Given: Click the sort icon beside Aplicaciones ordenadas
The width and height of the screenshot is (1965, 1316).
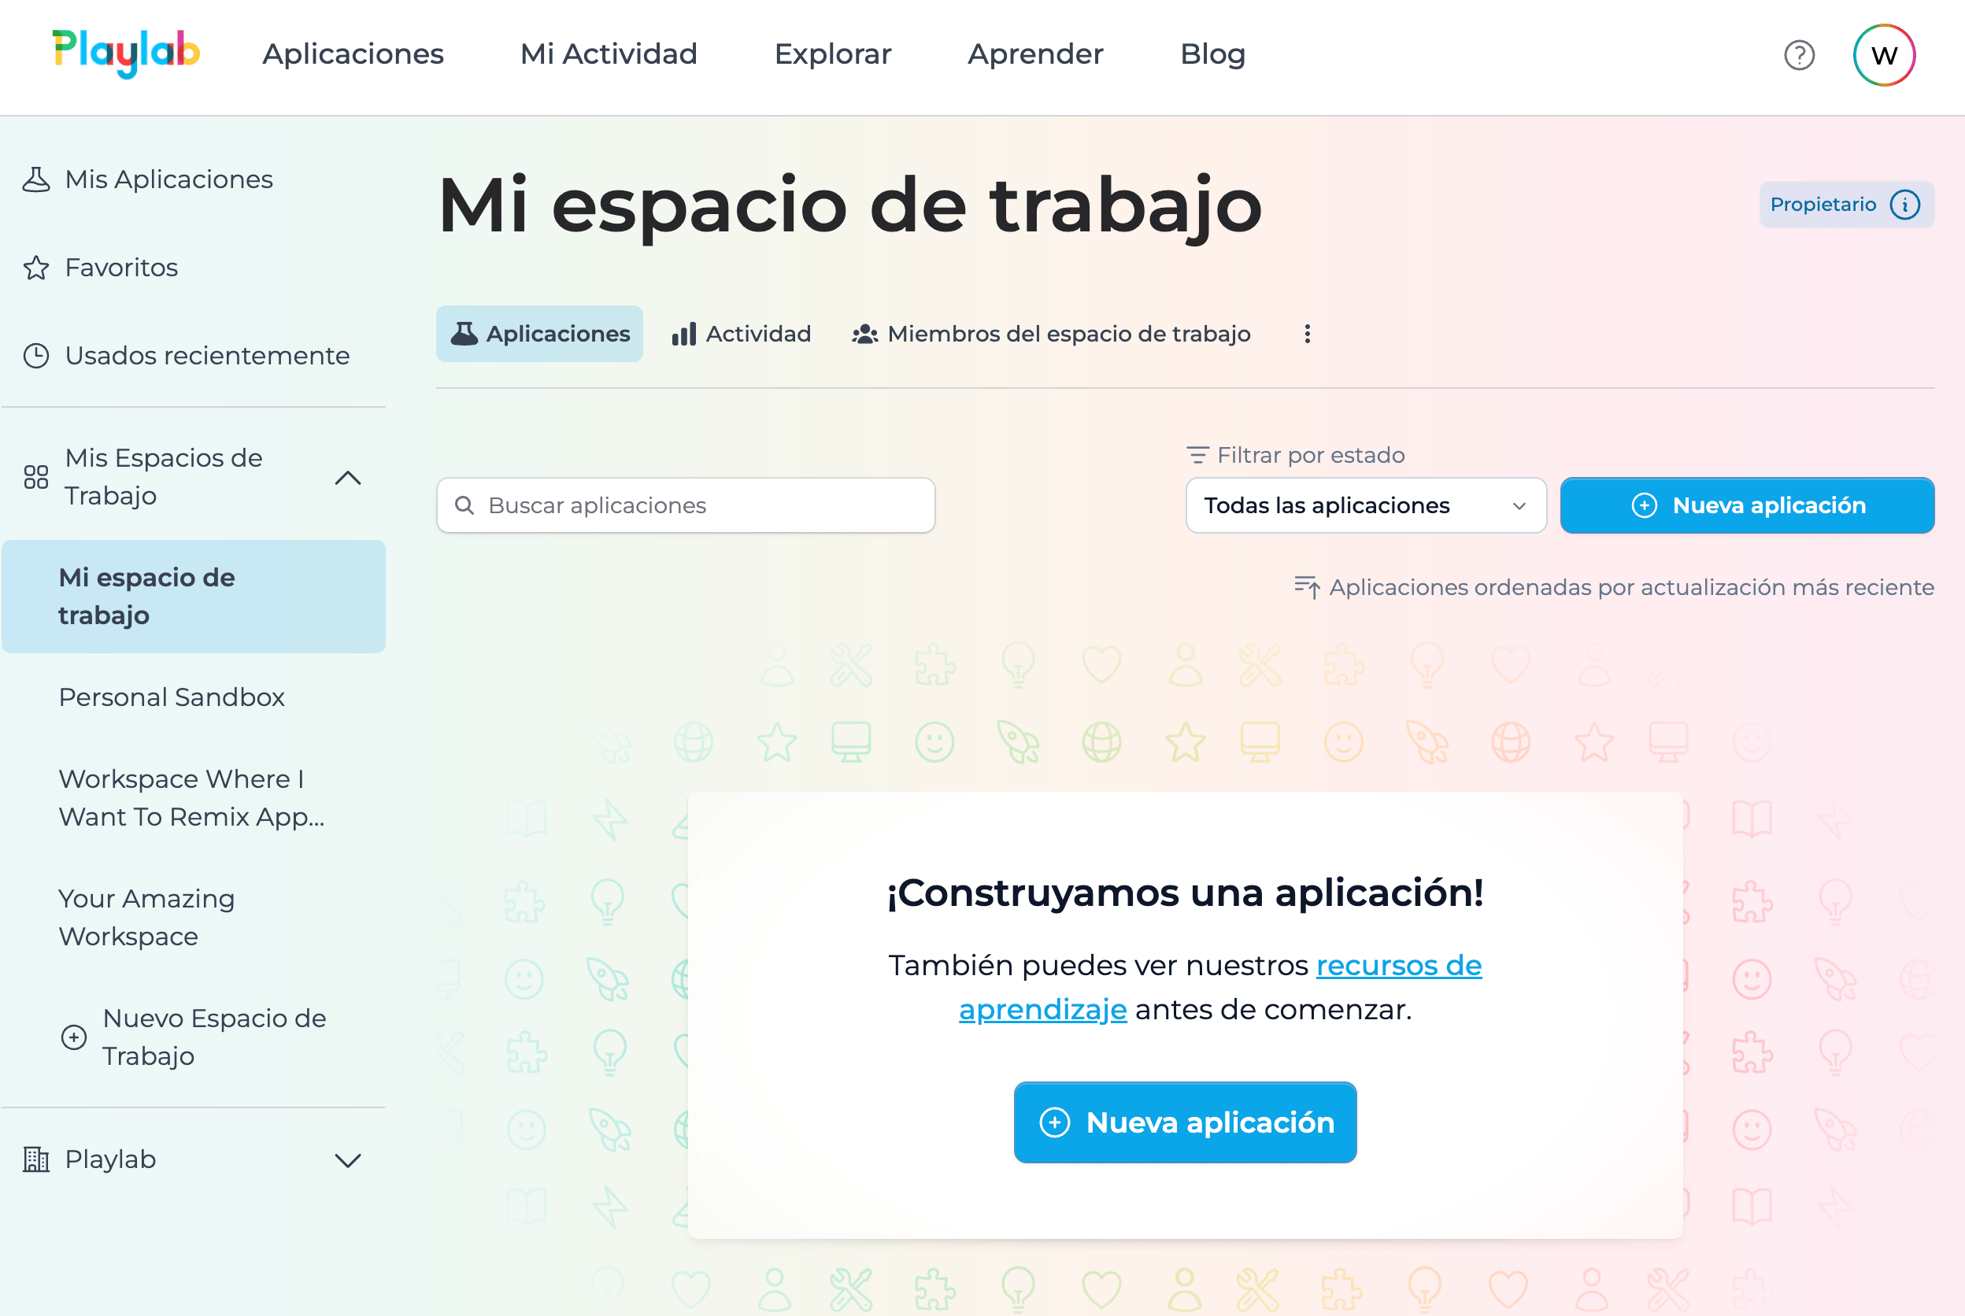Looking at the screenshot, I should click(1307, 587).
